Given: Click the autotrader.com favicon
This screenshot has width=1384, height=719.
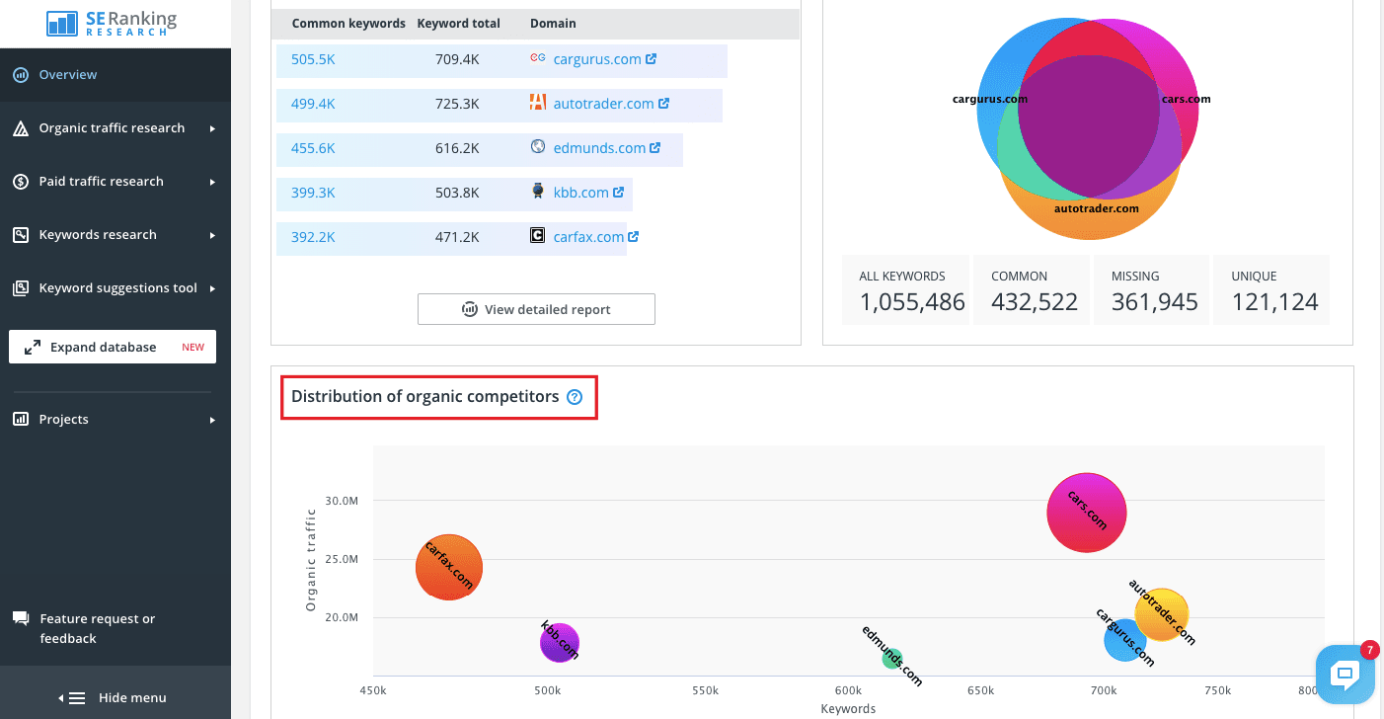Looking at the screenshot, I should [x=538, y=102].
